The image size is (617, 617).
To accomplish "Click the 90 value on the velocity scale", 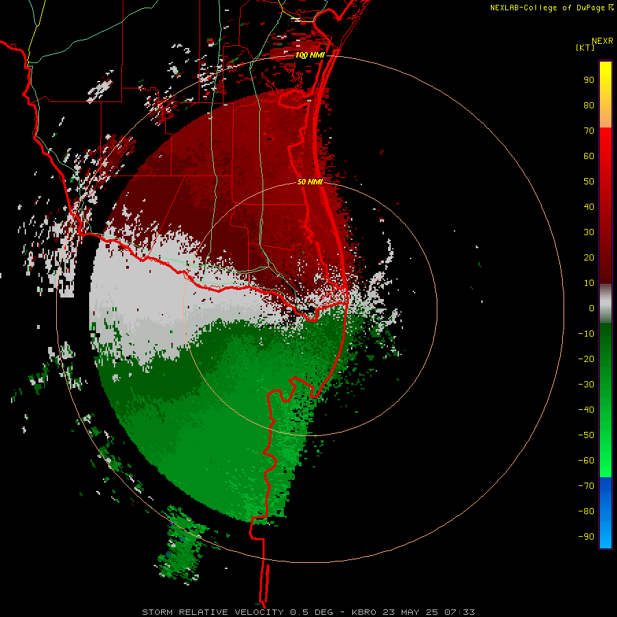I will [589, 80].
